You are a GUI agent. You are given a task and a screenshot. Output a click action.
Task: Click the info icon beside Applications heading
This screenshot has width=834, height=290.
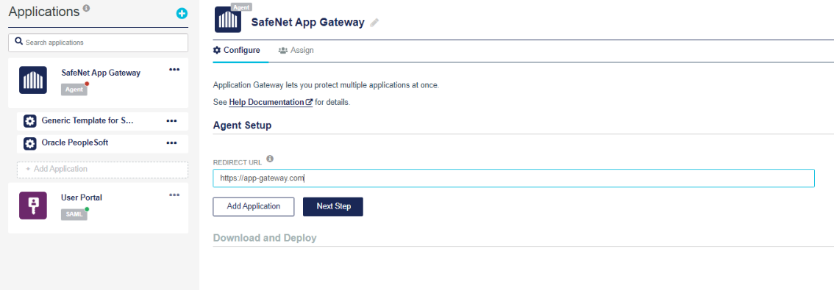tap(87, 8)
